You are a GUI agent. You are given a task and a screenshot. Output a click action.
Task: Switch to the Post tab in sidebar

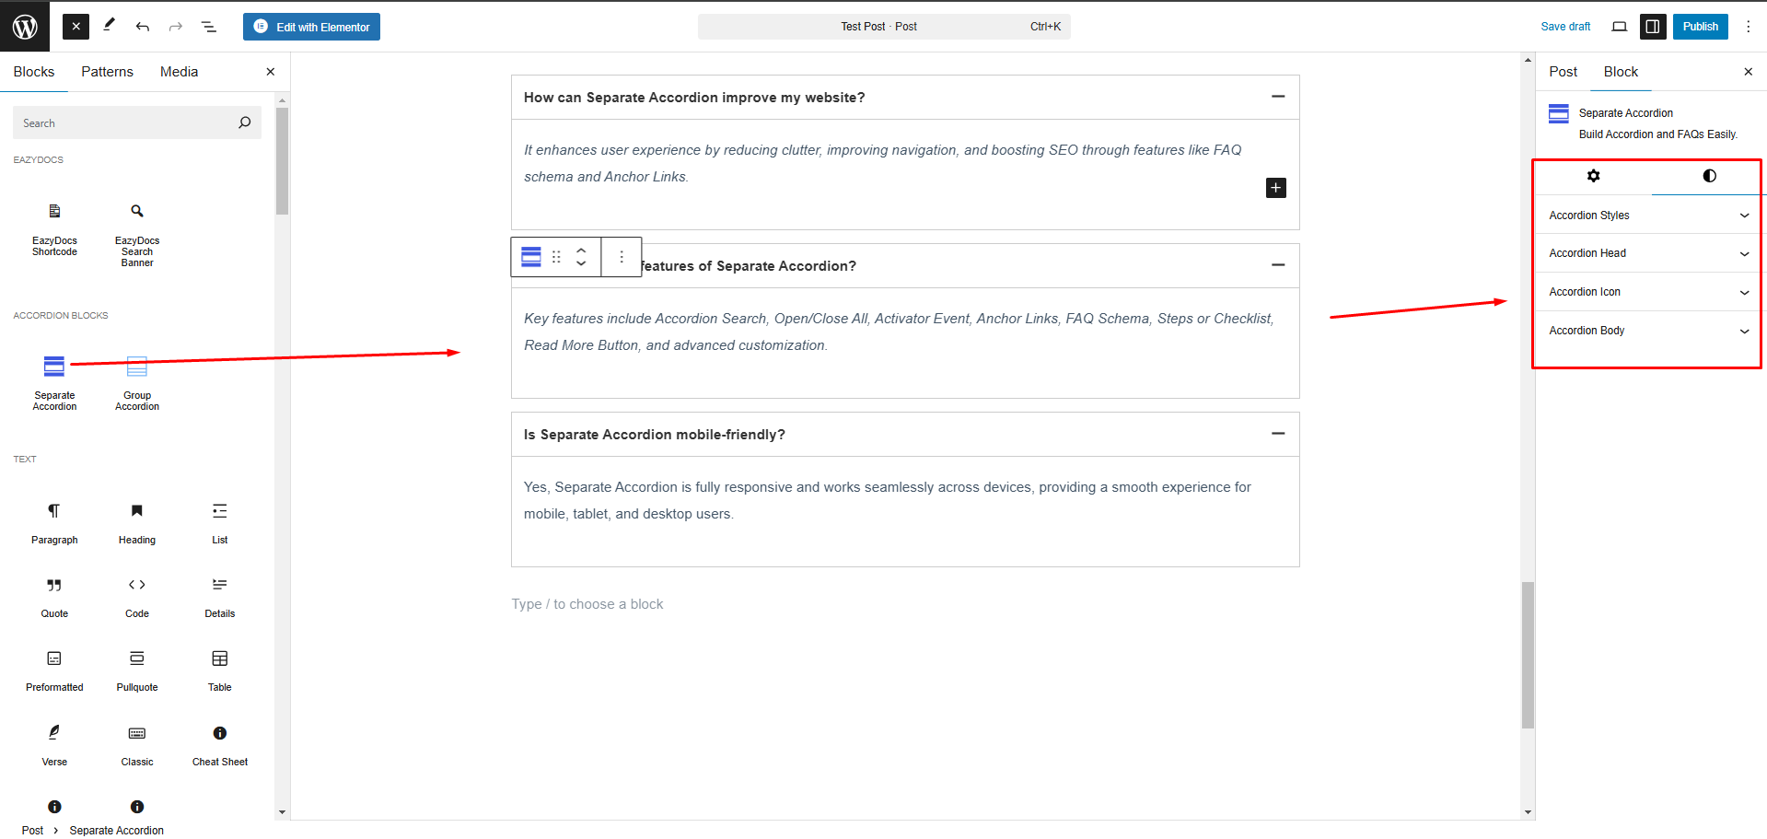point(1563,71)
